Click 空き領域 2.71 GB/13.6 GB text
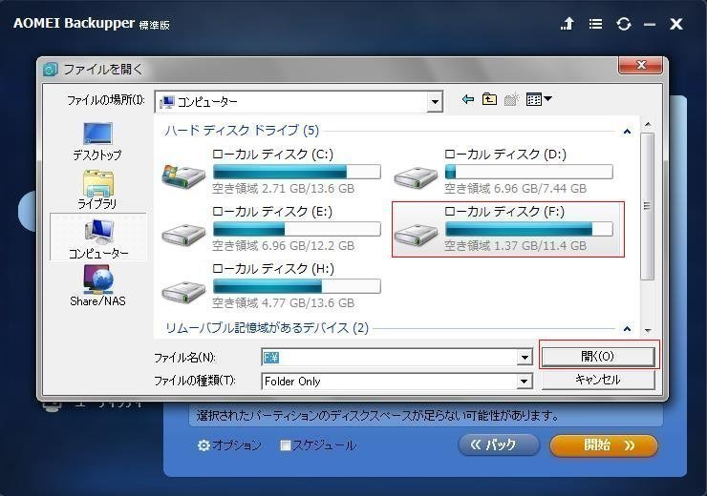Screen dimensions: 707x496 (x=283, y=189)
